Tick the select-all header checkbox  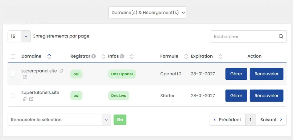13,57
